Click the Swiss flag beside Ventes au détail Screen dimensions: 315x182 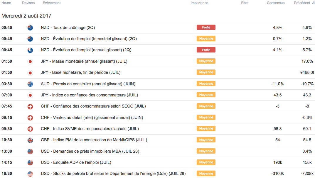[30, 118]
